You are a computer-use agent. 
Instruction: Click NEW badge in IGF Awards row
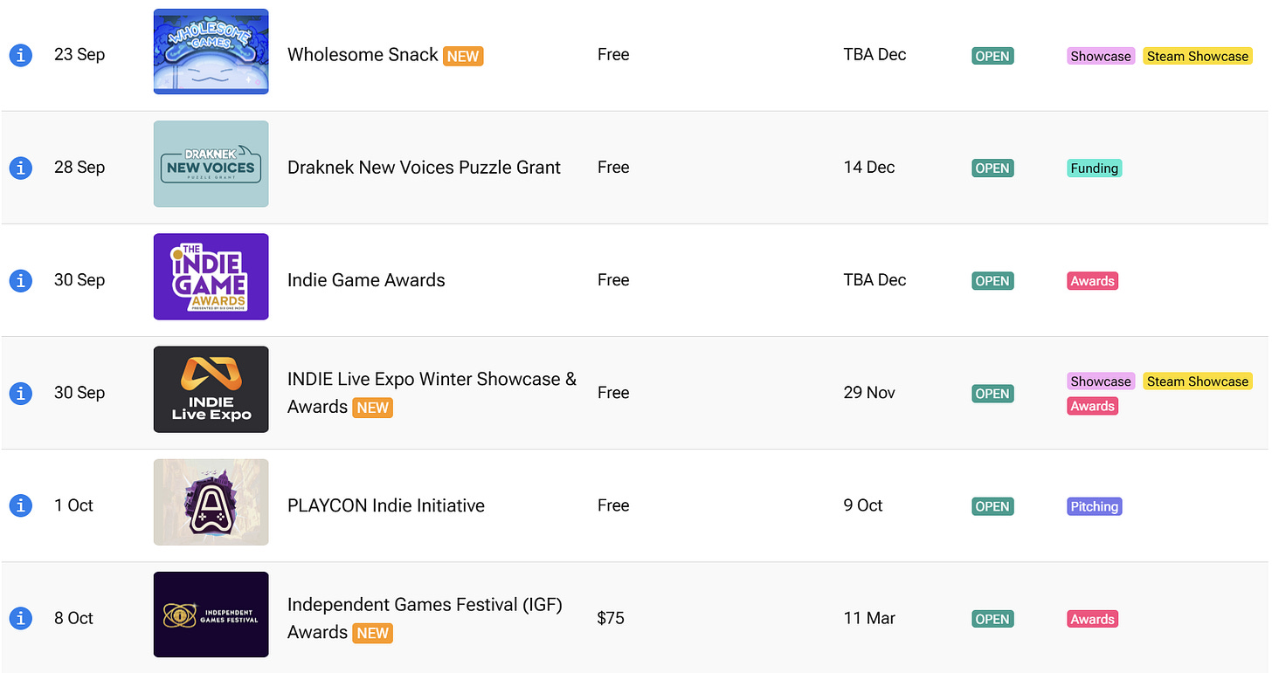(373, 633)
